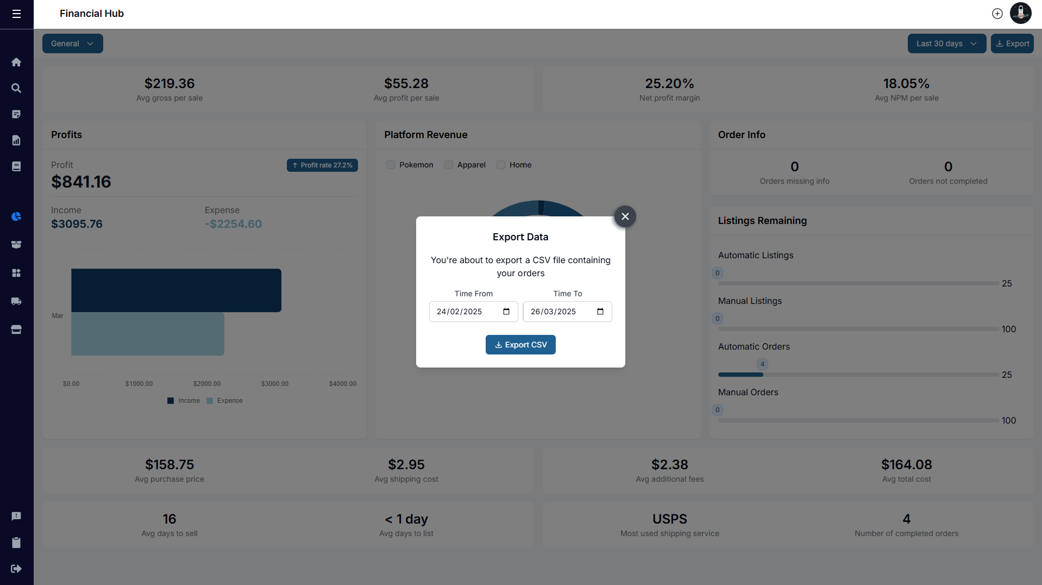The image size is (1042, 585).
Task: Select the pie chart Financial Hub icon
Action: (x=16, y=216)
